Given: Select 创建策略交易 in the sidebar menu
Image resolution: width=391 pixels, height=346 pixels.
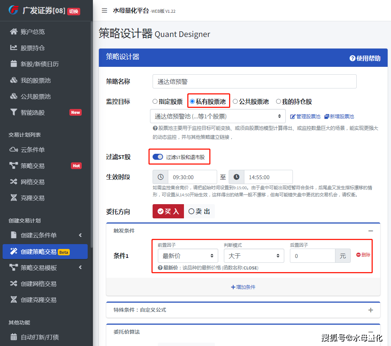Looking at the screenshot, I should (x=37, y=252).
